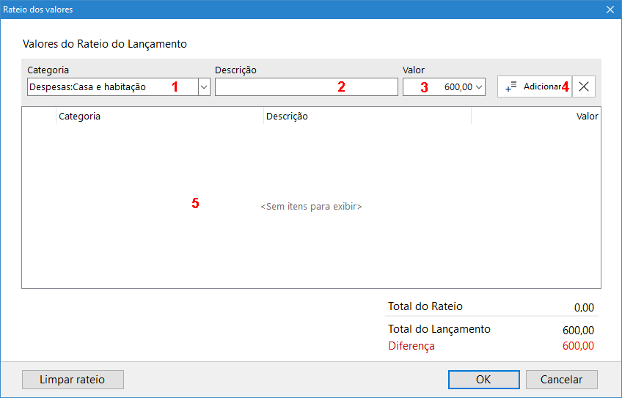622x398 pixels.
Task: Select the Valor amount field showing 600,00
Action: point(440,87)
